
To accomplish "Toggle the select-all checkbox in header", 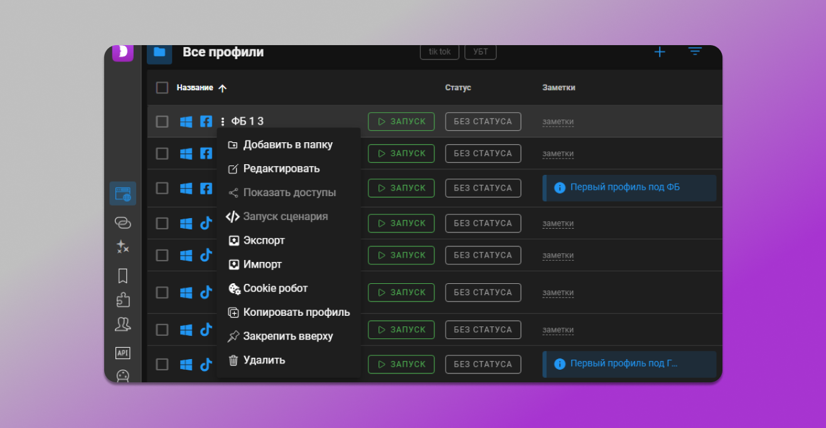I will pyautogui.click(x=162, y=88).
